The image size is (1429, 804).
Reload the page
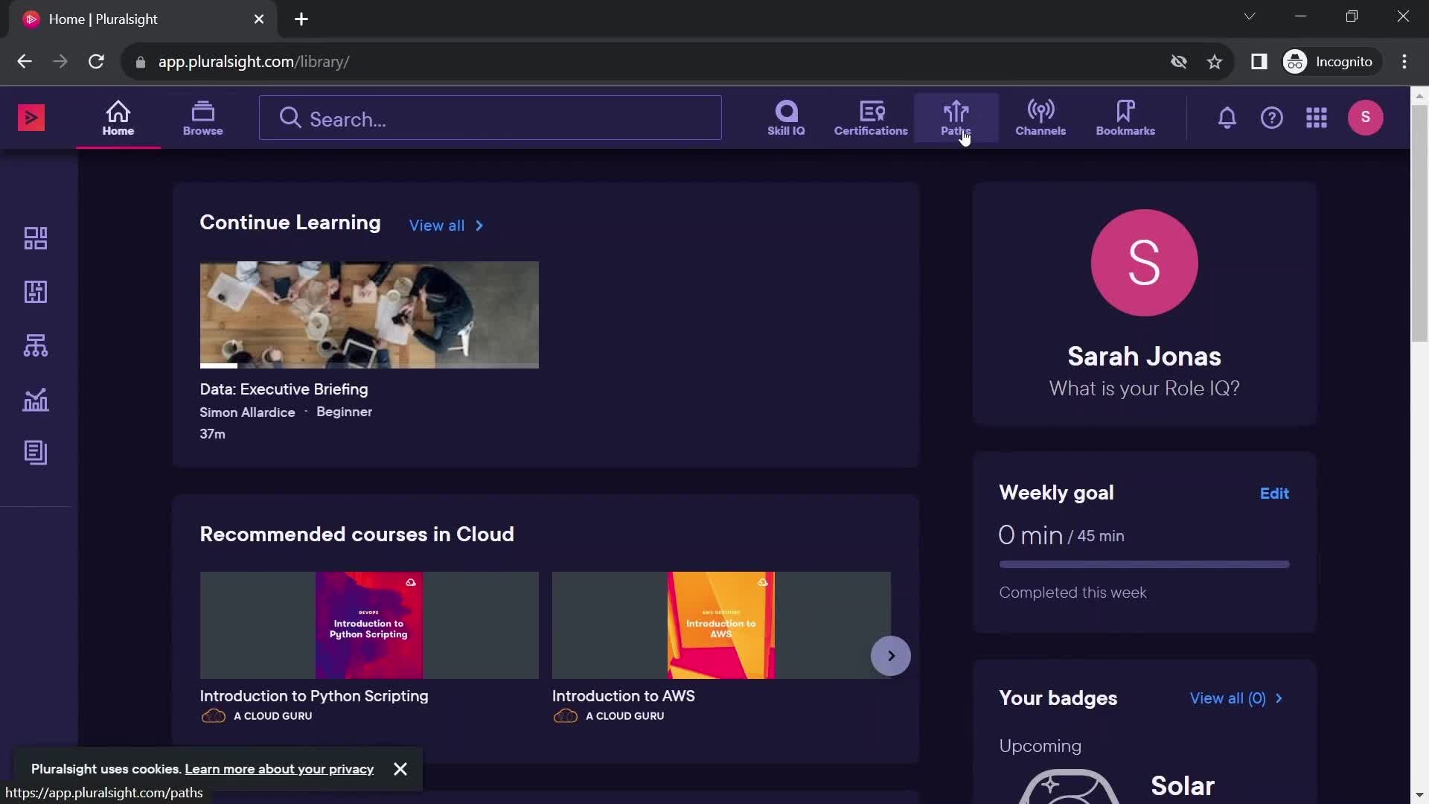pos(96,62)
